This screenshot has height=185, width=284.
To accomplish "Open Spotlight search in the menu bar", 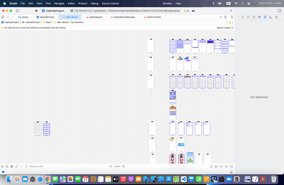I will 242,4.
